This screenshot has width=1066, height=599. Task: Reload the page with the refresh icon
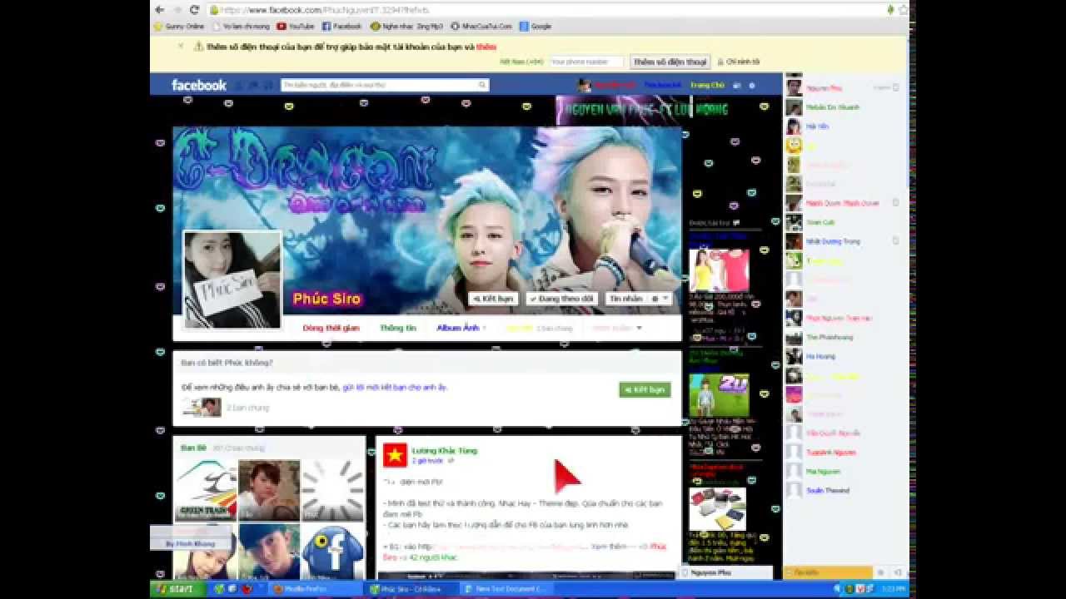194,10
